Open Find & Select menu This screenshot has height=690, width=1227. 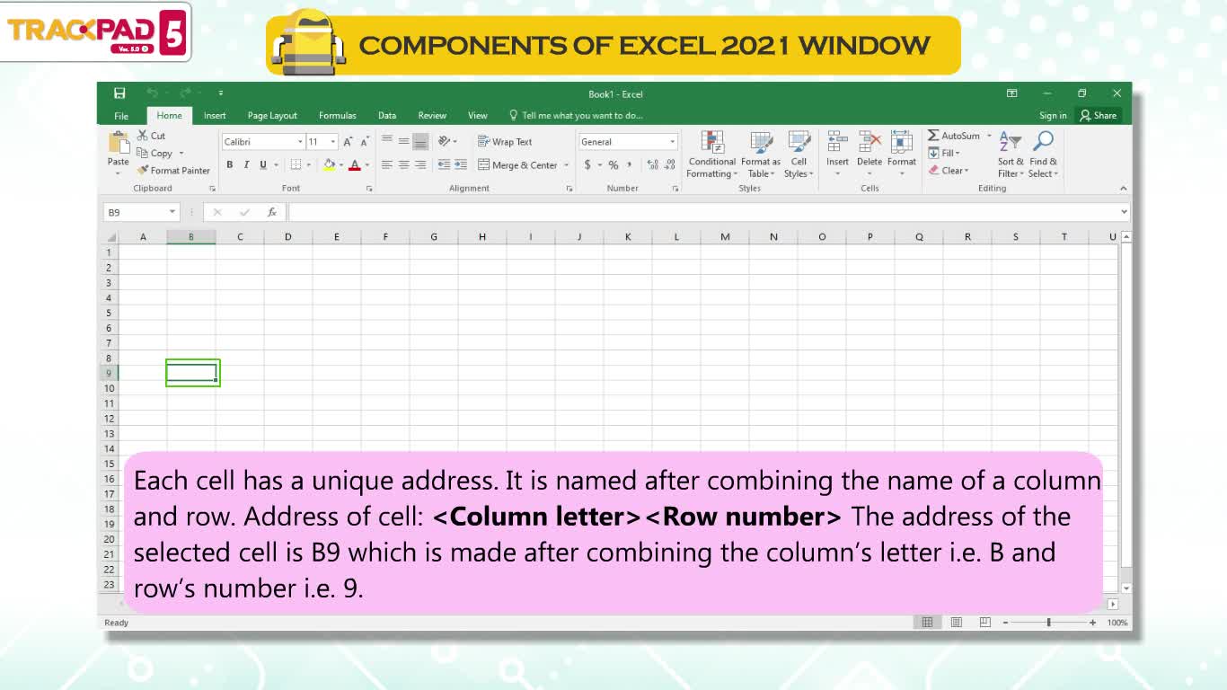(x=1043, y=155)
